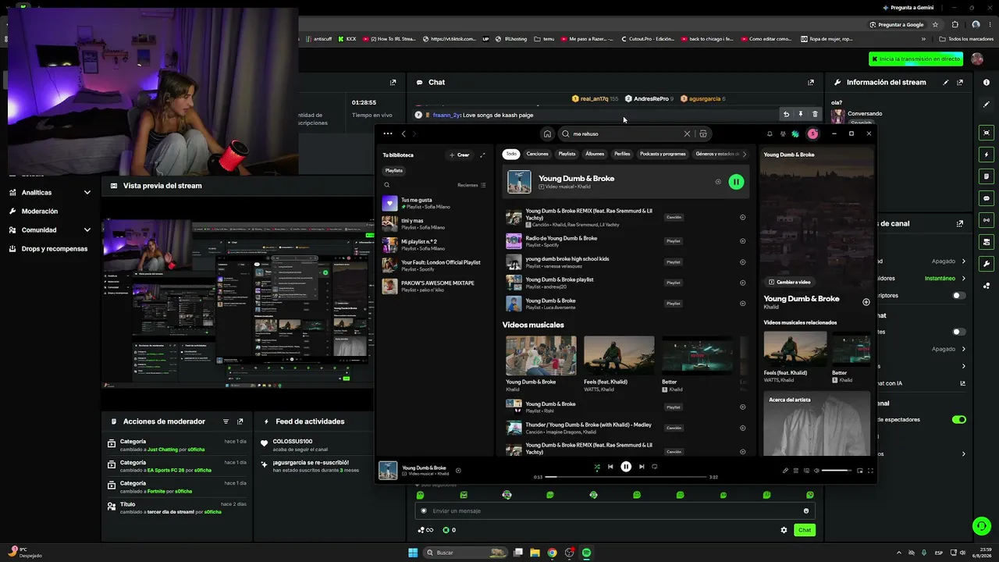Open Spotify lyrics icon

point(785,471)
